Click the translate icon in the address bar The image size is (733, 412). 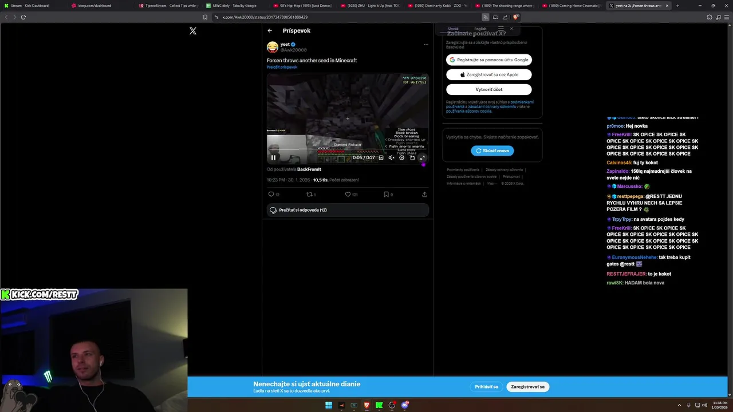(x=486, y=17)
